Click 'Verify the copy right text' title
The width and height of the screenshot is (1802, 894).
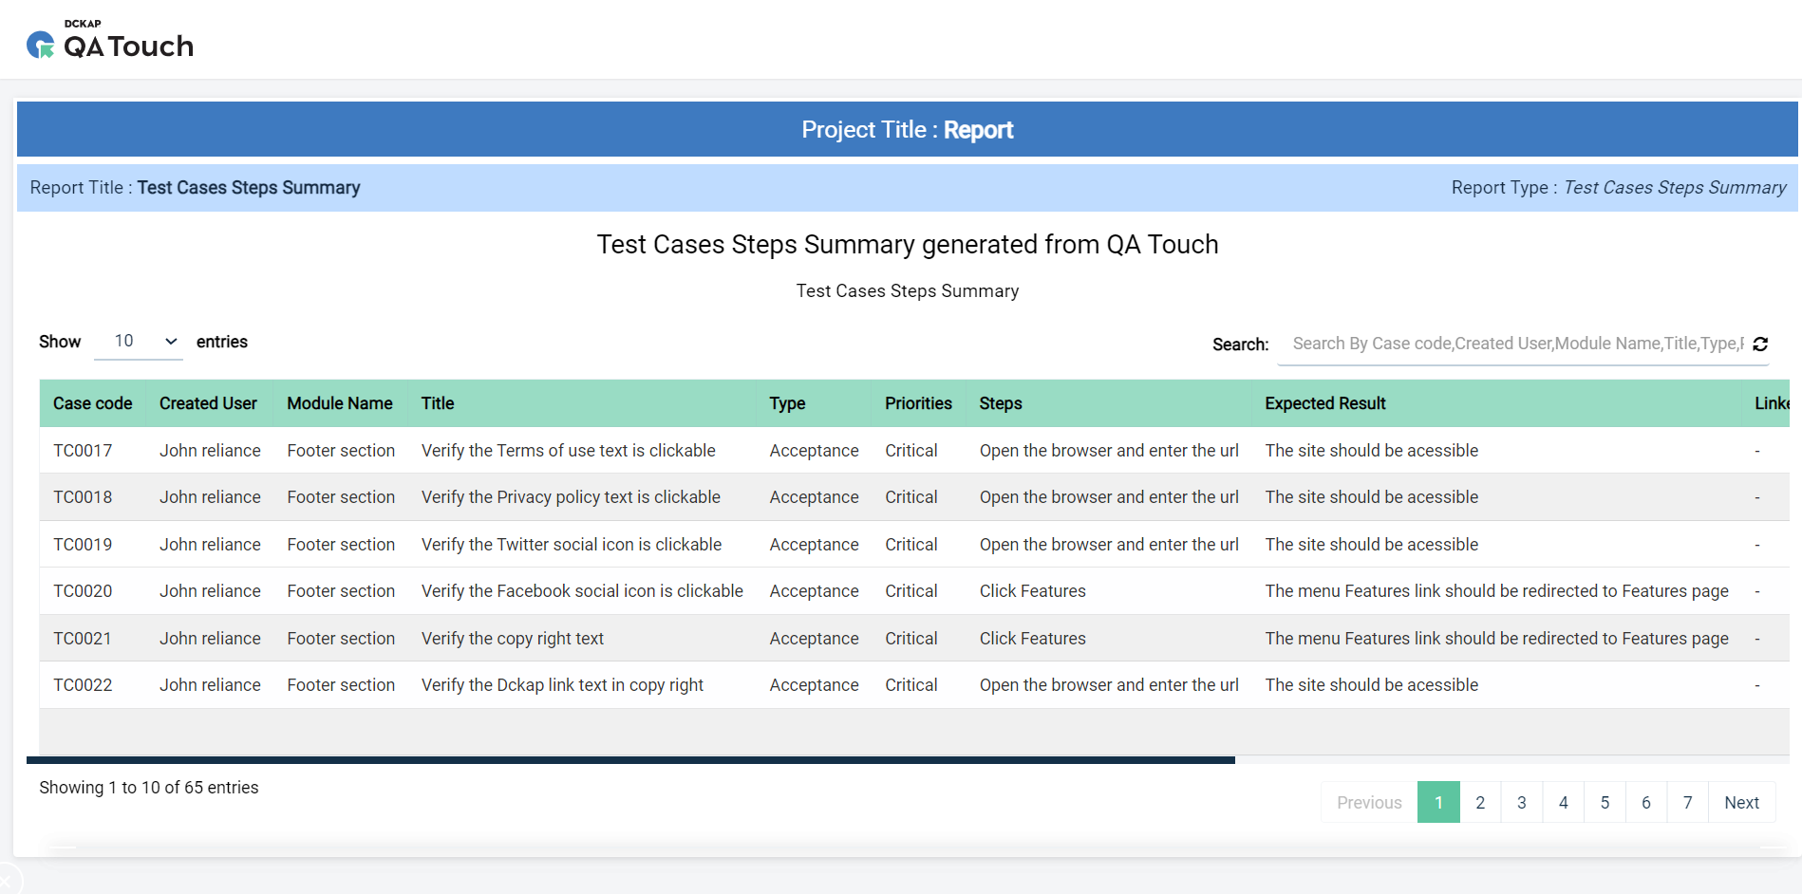513,639
